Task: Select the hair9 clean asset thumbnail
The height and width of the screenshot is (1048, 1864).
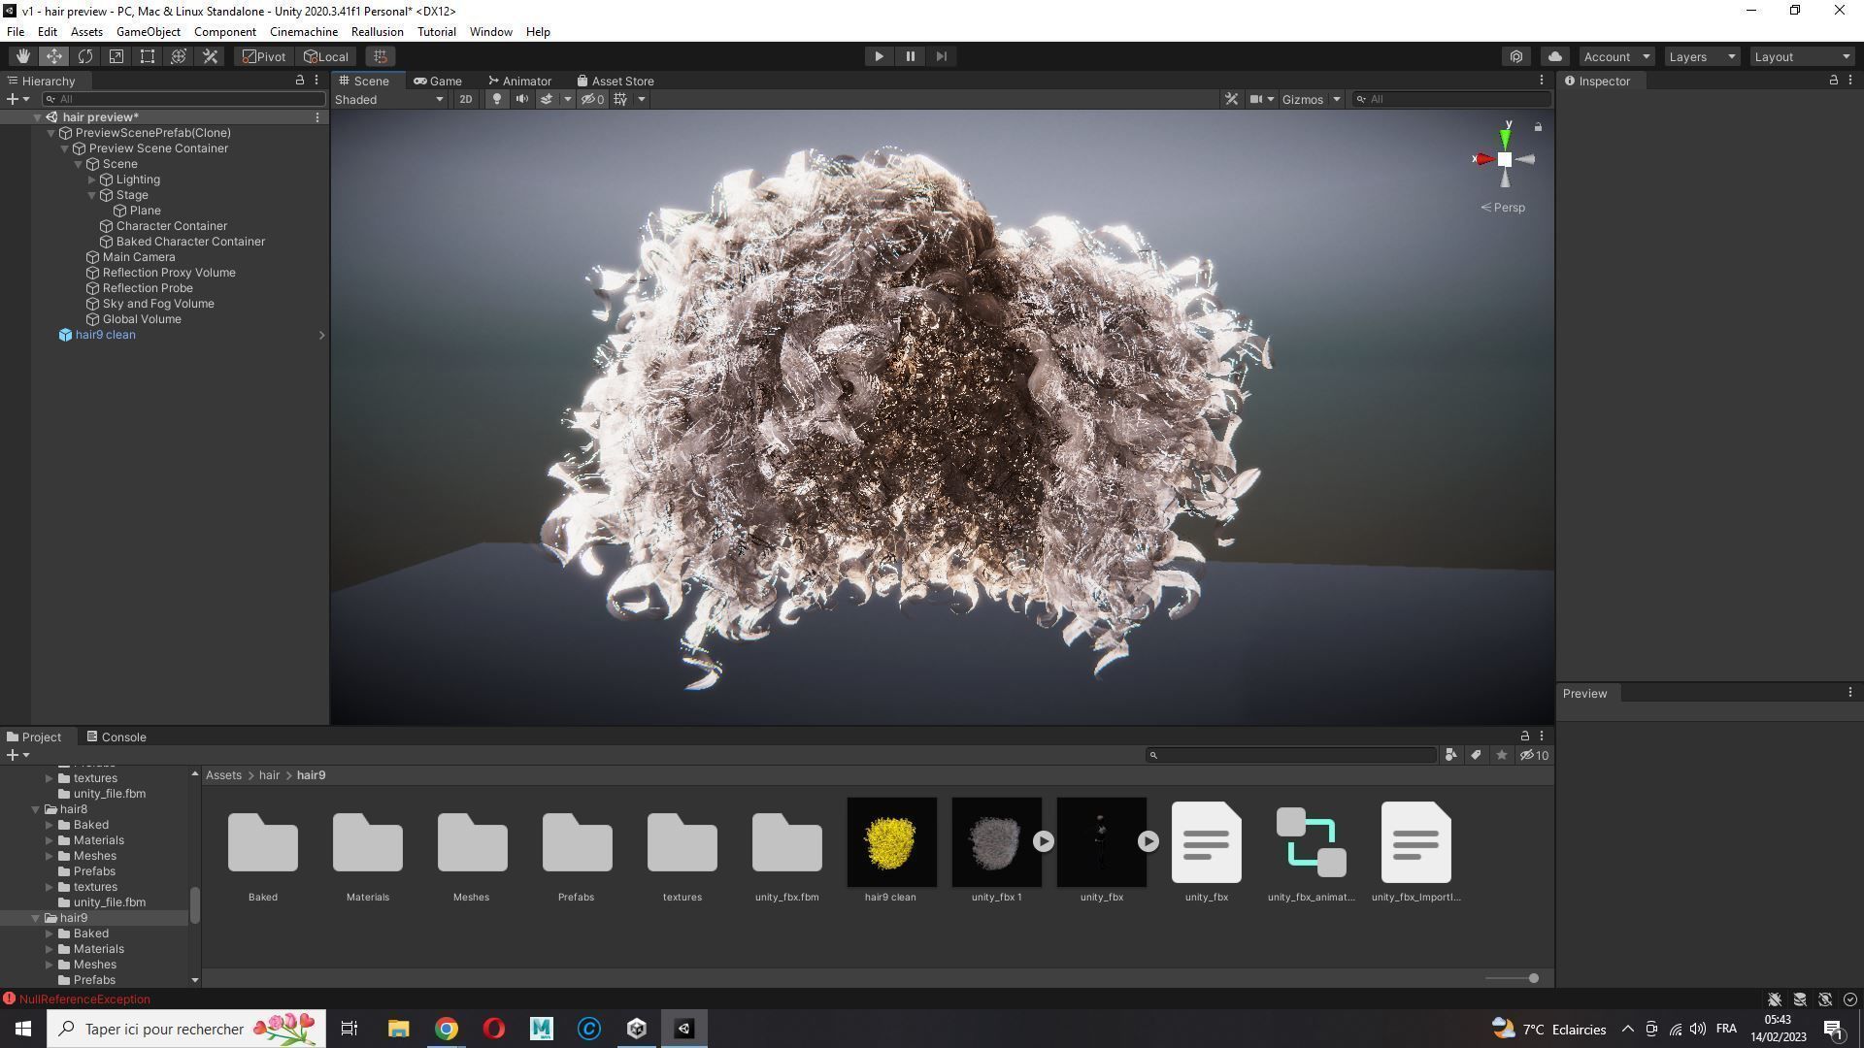Action: tap(891, 842)
